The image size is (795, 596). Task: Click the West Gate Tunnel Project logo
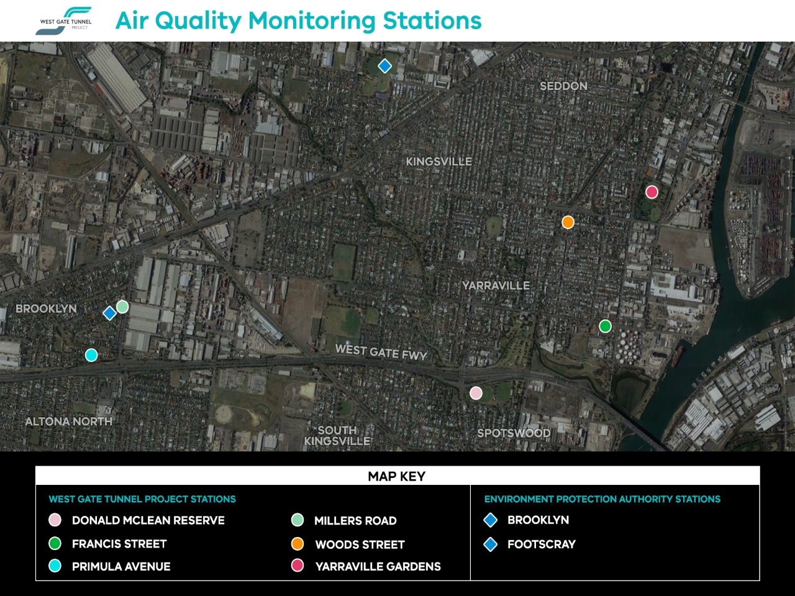(x=64, y=21)
